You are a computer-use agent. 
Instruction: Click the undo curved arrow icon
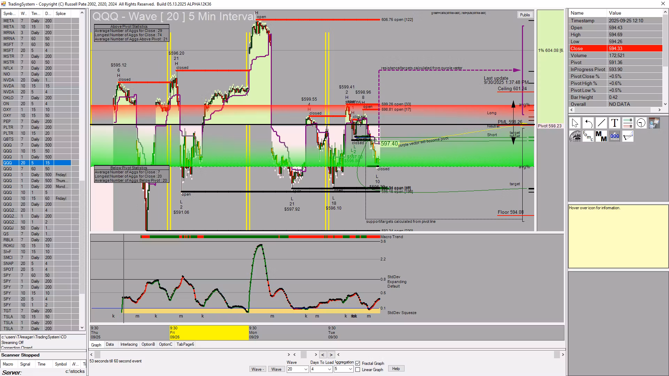click(588, 123)
